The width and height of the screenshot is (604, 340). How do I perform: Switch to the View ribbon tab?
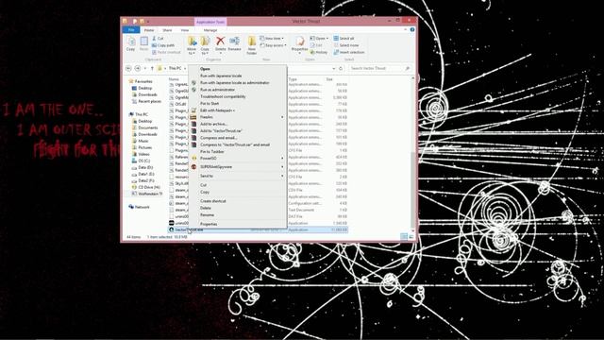pyautogui.click(x=185, y=30)
